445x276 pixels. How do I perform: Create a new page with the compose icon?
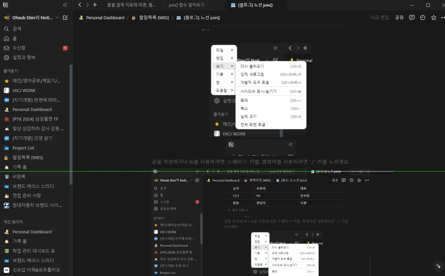[x=65, y=18]
